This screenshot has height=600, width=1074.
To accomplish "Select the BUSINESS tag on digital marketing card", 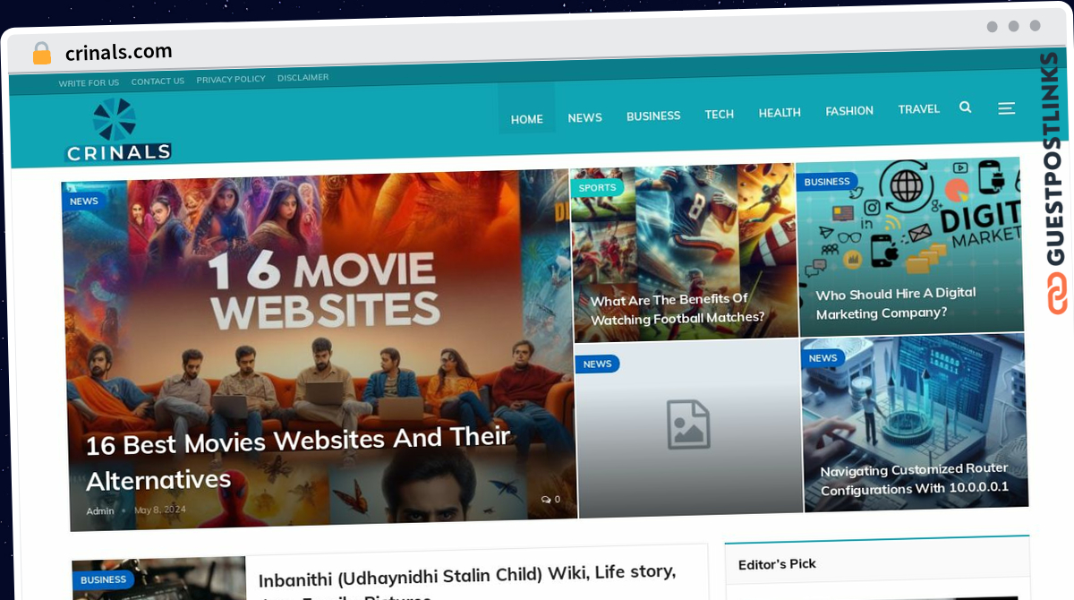I will click(x=827, y=182).
